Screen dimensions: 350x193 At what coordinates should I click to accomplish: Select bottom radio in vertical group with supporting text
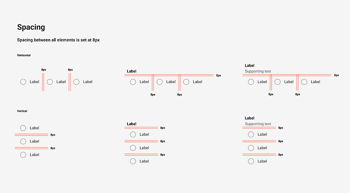[x=251, y=161]
